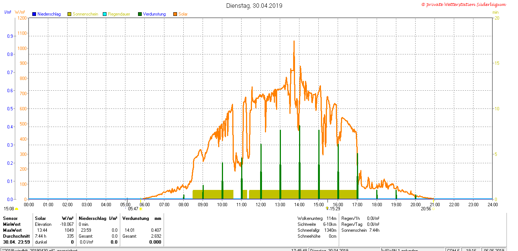Click the orange Solar legend swatch
This screenshot has width=518, height=251.
[x=175, y=14]
